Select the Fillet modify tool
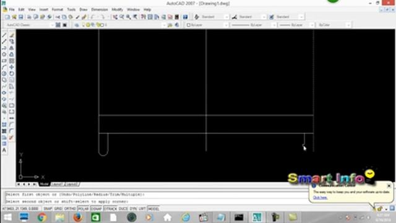The height and width of the screenshot is (223, 396). pyautogui.click(x=12, y=131)
